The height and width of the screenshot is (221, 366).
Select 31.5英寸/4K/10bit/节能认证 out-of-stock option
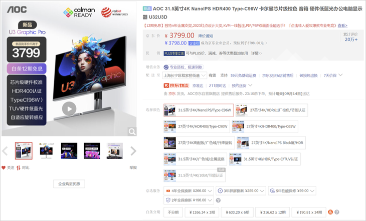point(195,175)
